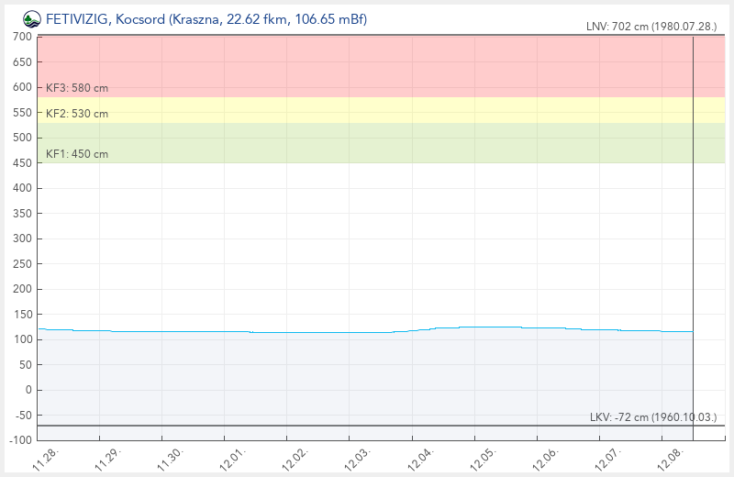Click the red alert band in the chart
Viewport: 734px width, 477px height.
click(x=367, y=66)
